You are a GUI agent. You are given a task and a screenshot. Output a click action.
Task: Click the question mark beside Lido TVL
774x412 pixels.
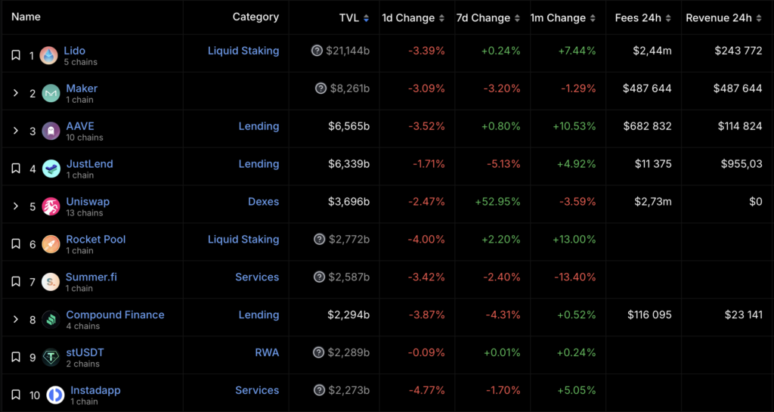[x=317, y=51]
